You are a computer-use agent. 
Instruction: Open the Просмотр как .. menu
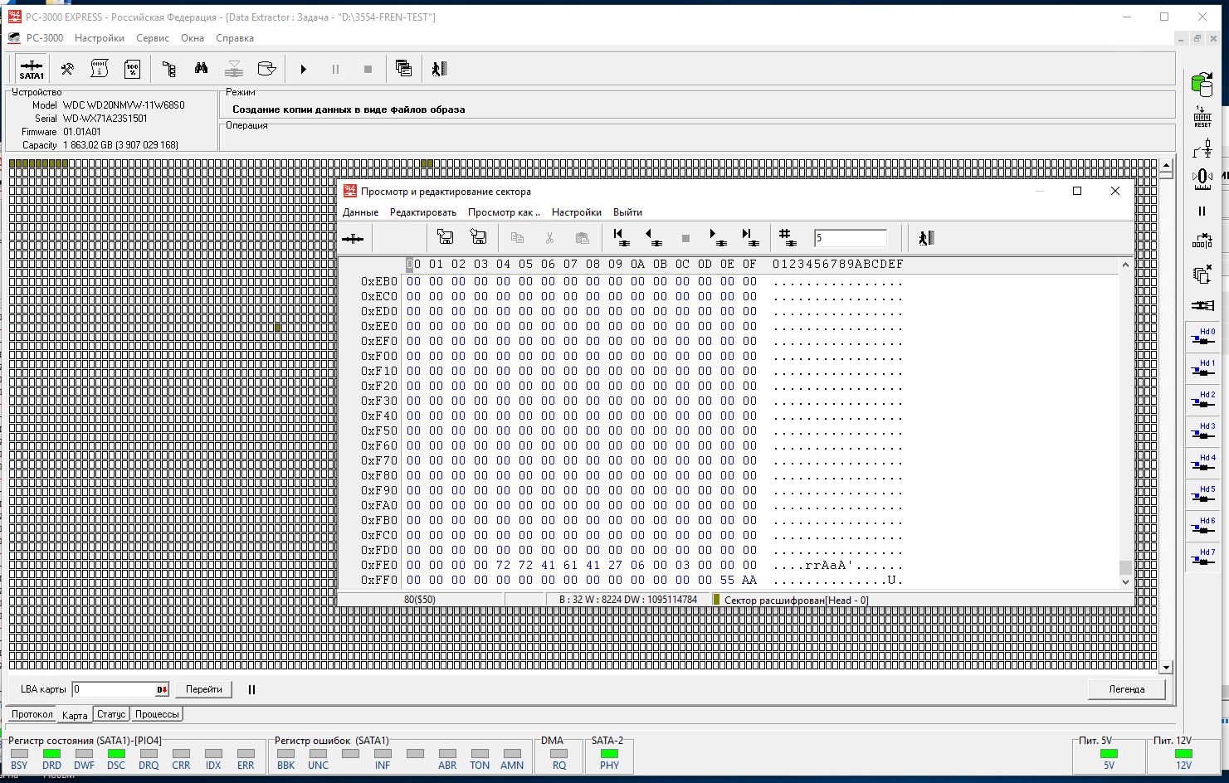504,212
